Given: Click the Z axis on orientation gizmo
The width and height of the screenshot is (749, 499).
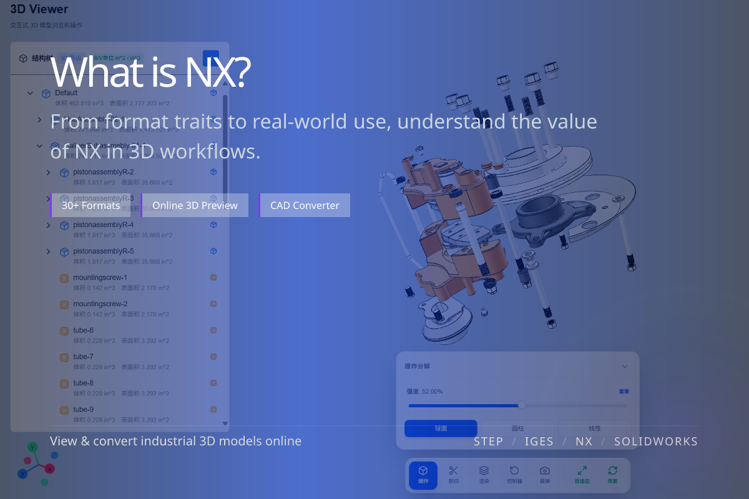Looking at the screenshot, I should pyautogui.click(x=22, y=474).
